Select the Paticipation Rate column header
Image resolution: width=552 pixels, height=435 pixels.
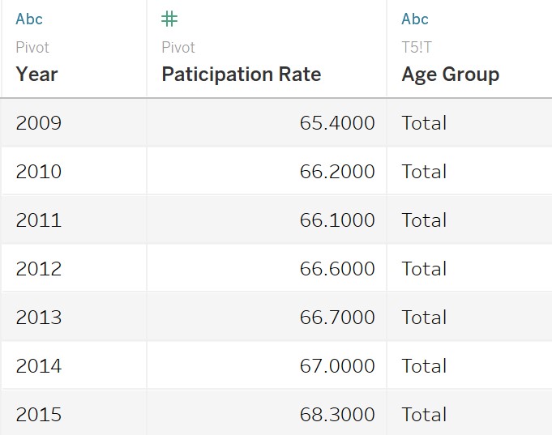(x=241, y=75)
